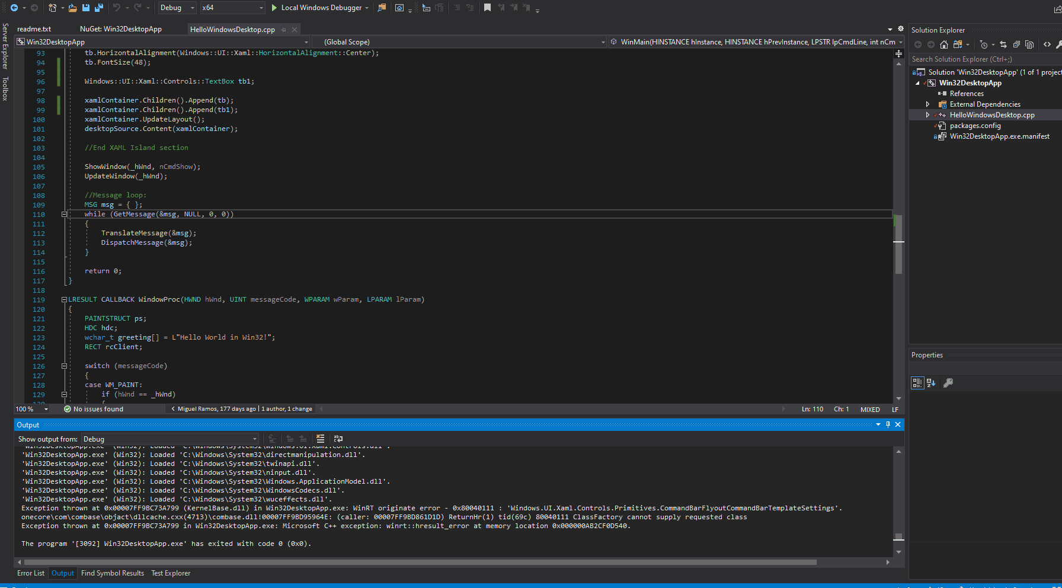Toggle Word Wrap icon in Output toolbar
This screenshot has height=588, width=1062.
click(338, 439)
